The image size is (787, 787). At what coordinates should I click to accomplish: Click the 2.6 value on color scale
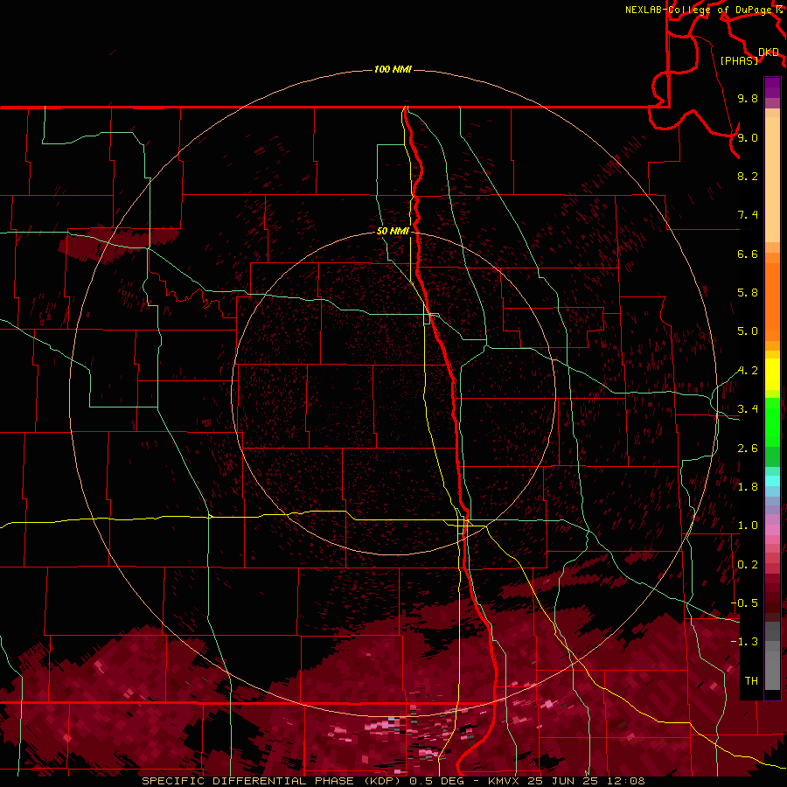(x=748, y=449)
